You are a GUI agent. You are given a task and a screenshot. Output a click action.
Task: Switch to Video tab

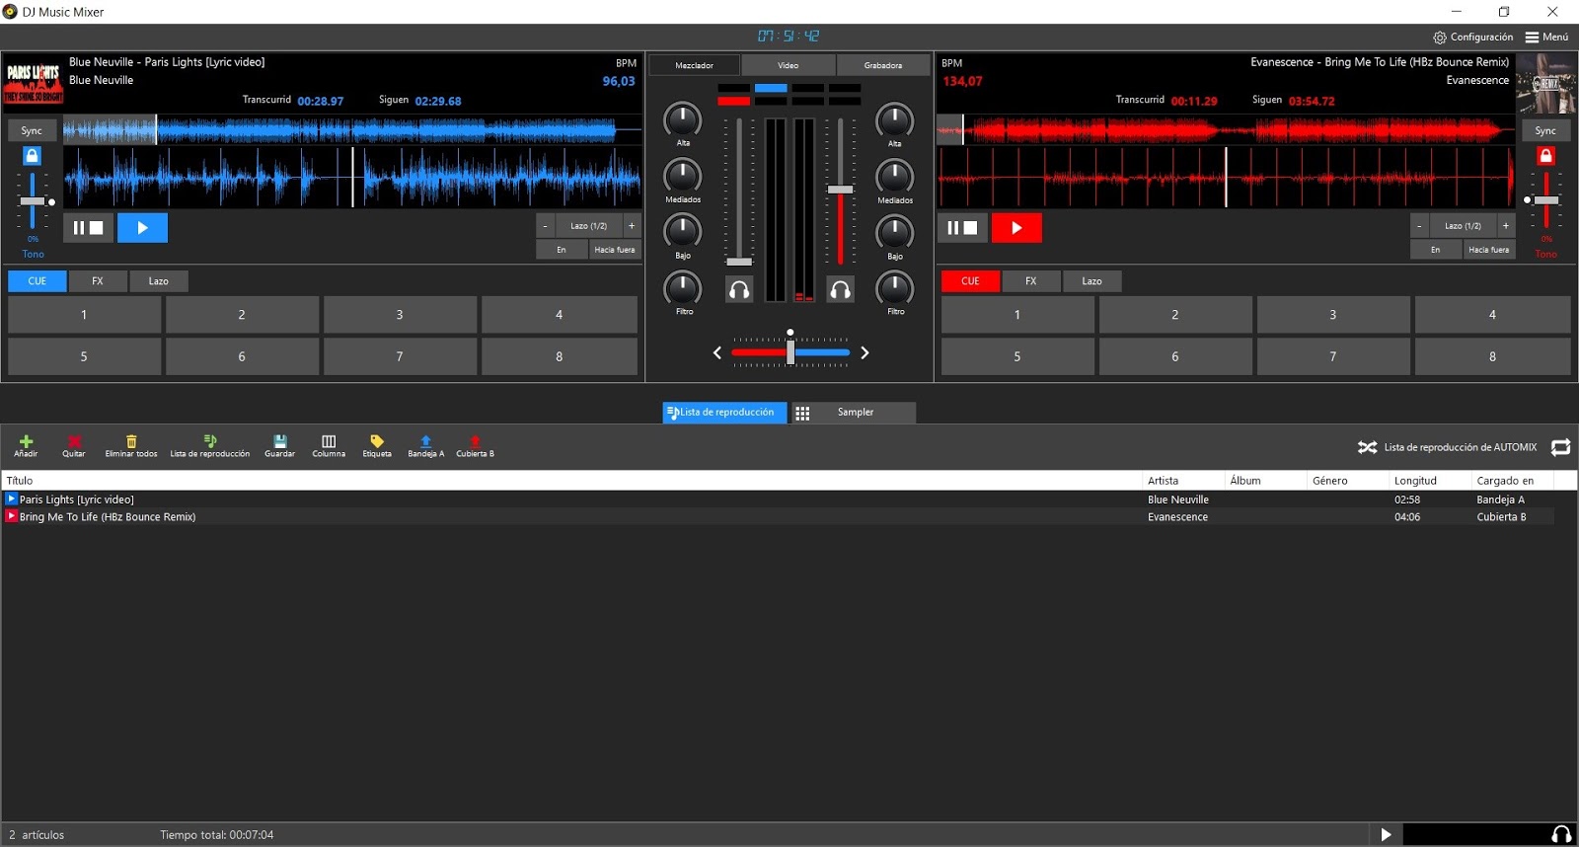pos(788,65)
